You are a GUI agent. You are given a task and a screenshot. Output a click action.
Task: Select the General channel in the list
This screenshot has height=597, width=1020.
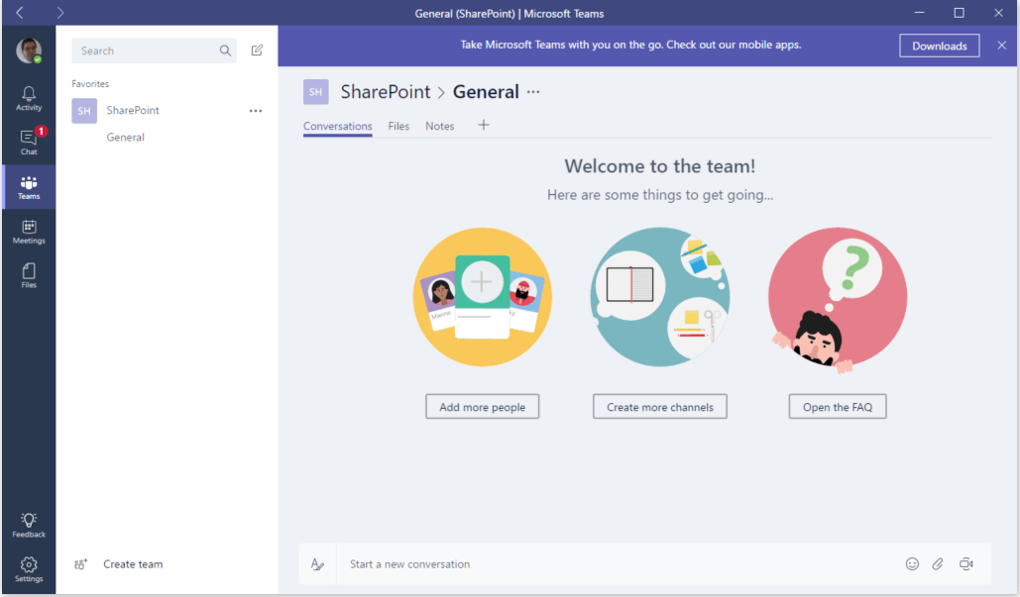(x=126, y=137)
